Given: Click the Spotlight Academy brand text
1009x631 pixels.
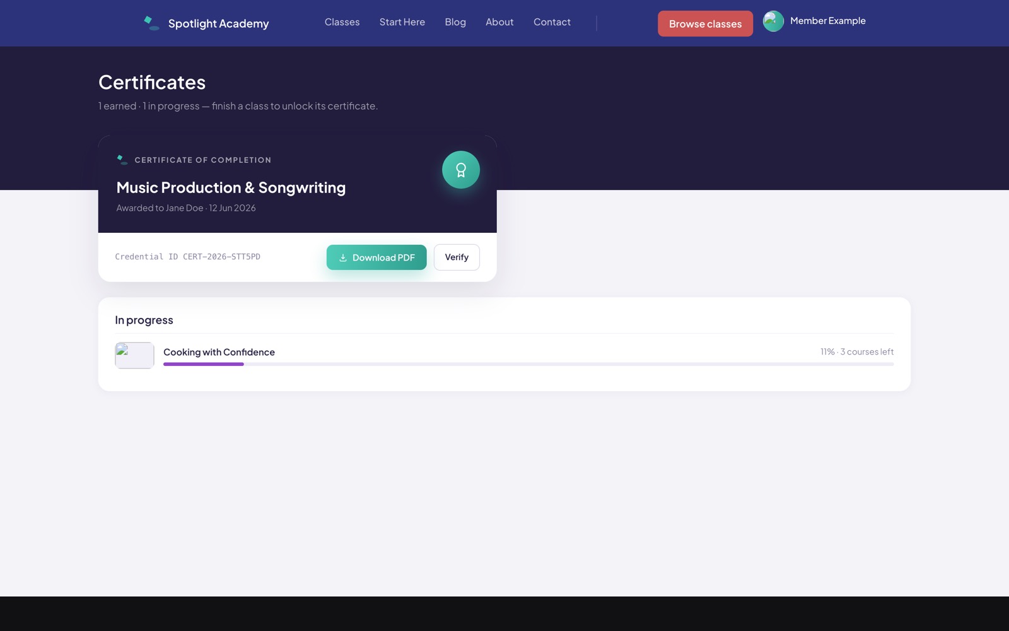Looking at the screenshot, I should [218, 23].
